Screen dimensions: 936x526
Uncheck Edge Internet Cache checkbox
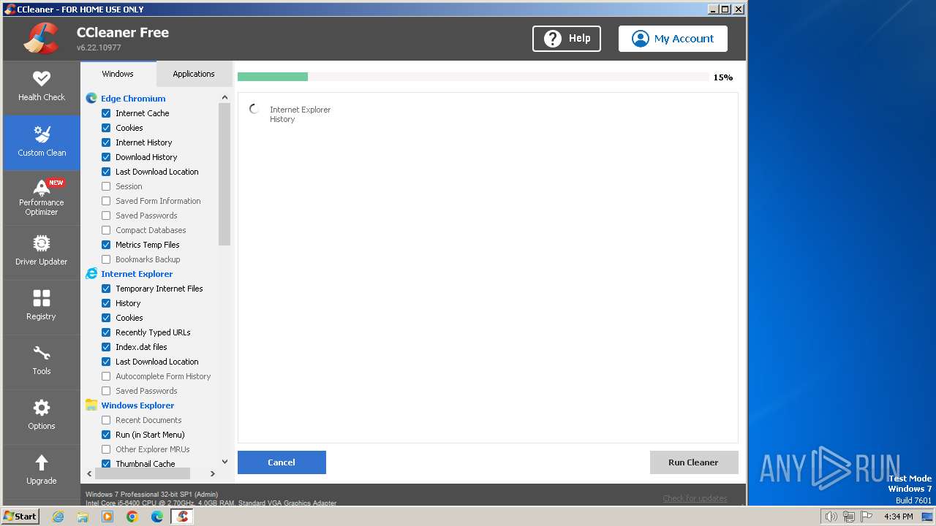[106, 113]
